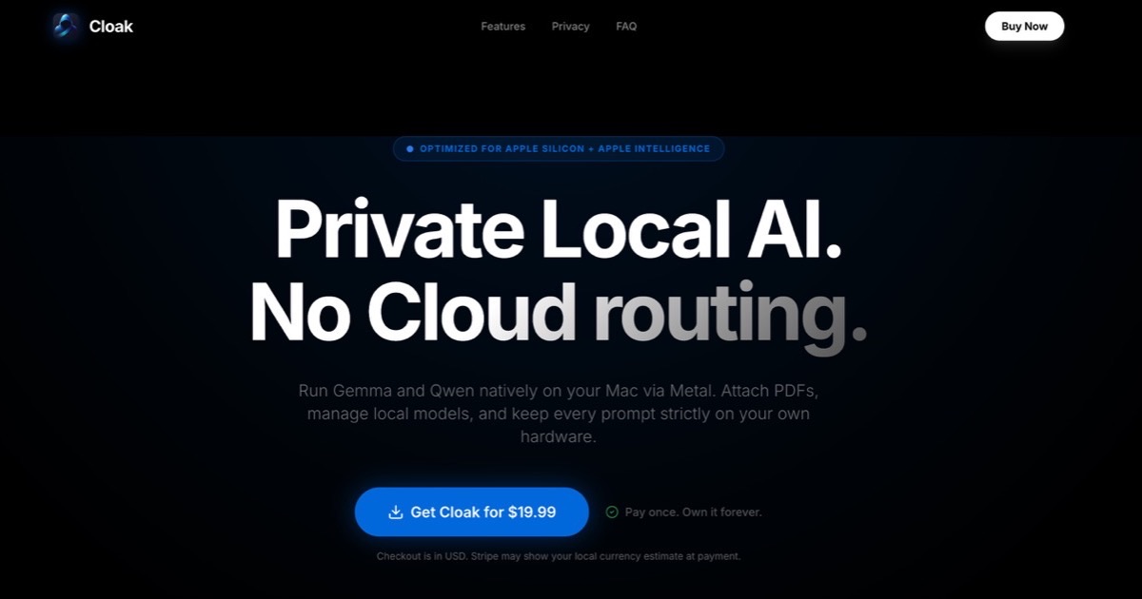Open the Privacy navigation link
The image size is (1142, 599).
coord(570,26)
